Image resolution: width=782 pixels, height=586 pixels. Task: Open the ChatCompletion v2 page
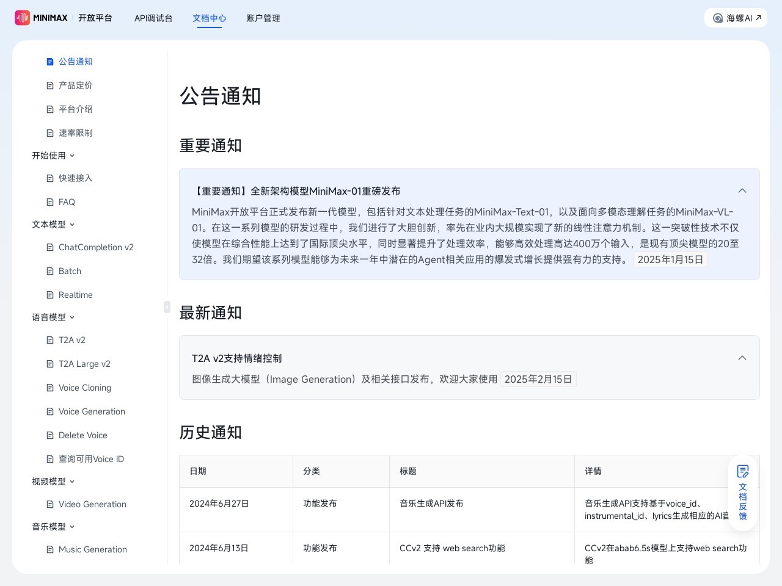[x=96, y=247]
